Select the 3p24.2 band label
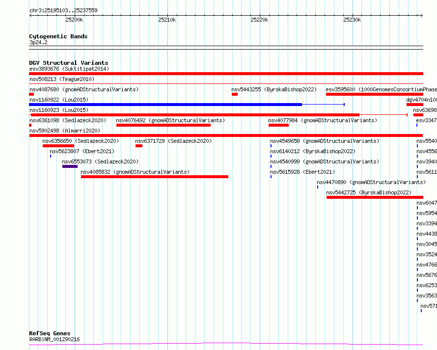437x350 pixels. coord(38,42)
